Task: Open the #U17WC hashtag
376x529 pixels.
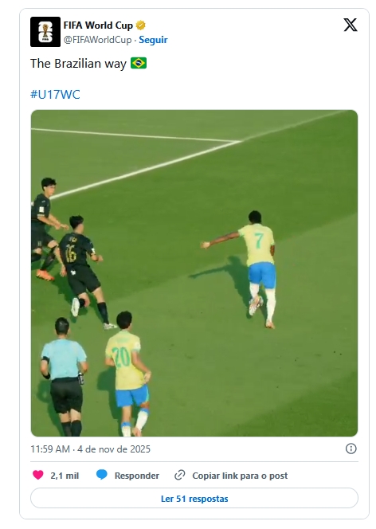Action: click(x=55, y=95)
